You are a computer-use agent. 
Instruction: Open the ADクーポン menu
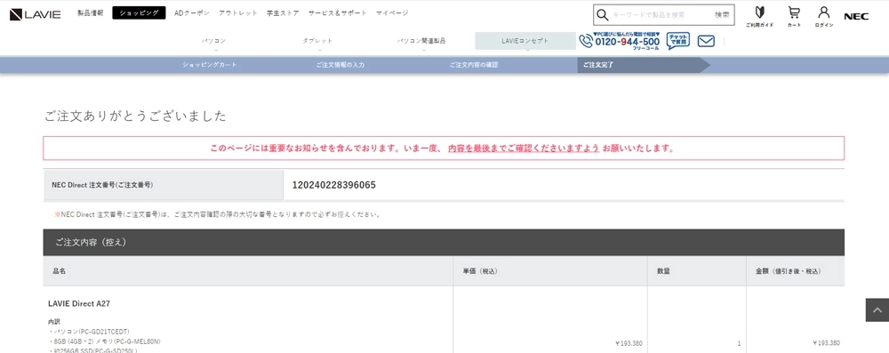click(x=192, y=12)
